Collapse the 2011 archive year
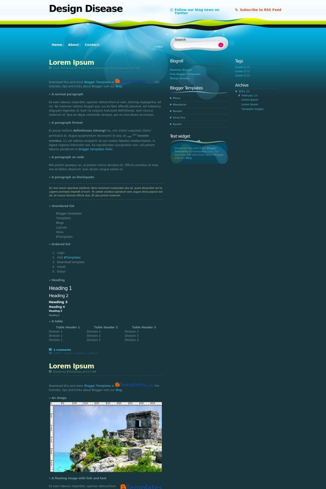This screenshot has height=489, width=326. (x=236, y=91)
